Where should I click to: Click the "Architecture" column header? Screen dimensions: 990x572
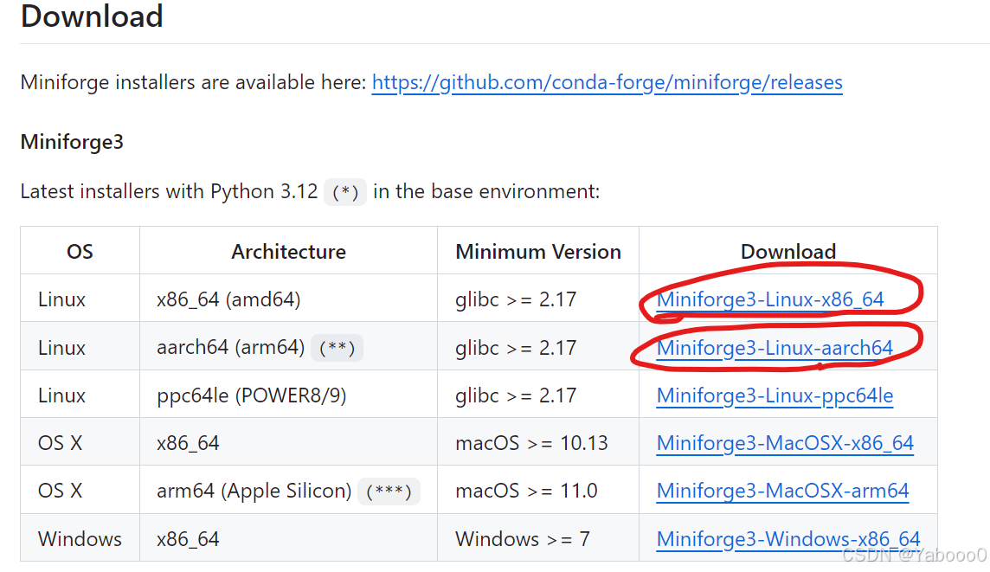point(288,252)
